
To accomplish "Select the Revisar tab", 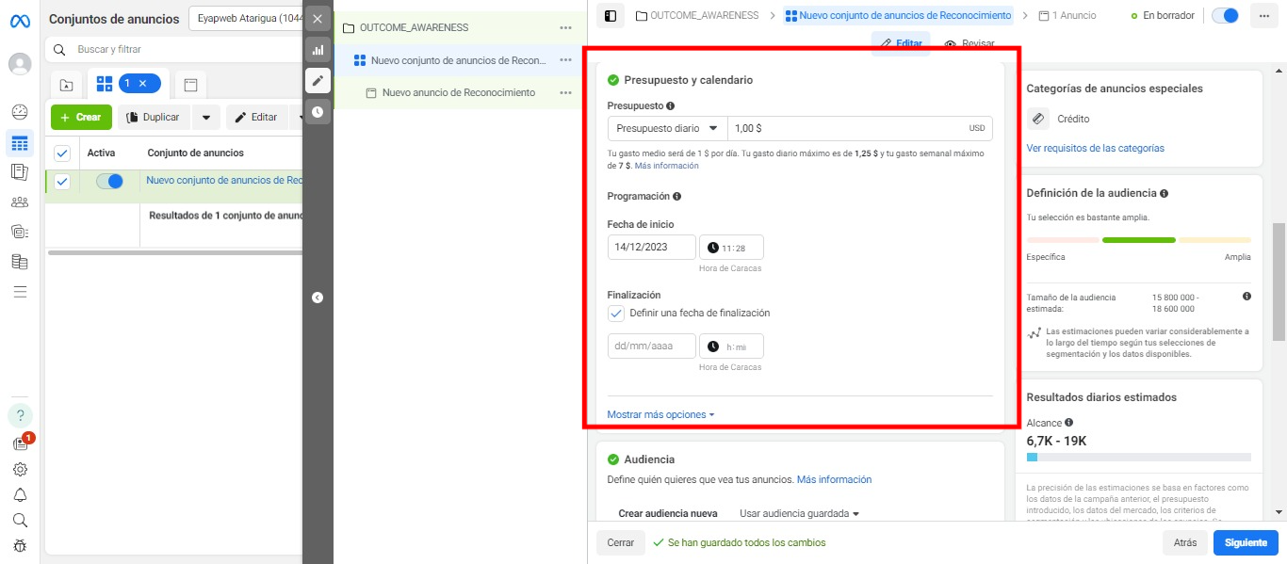I will (x=969, y=43).
